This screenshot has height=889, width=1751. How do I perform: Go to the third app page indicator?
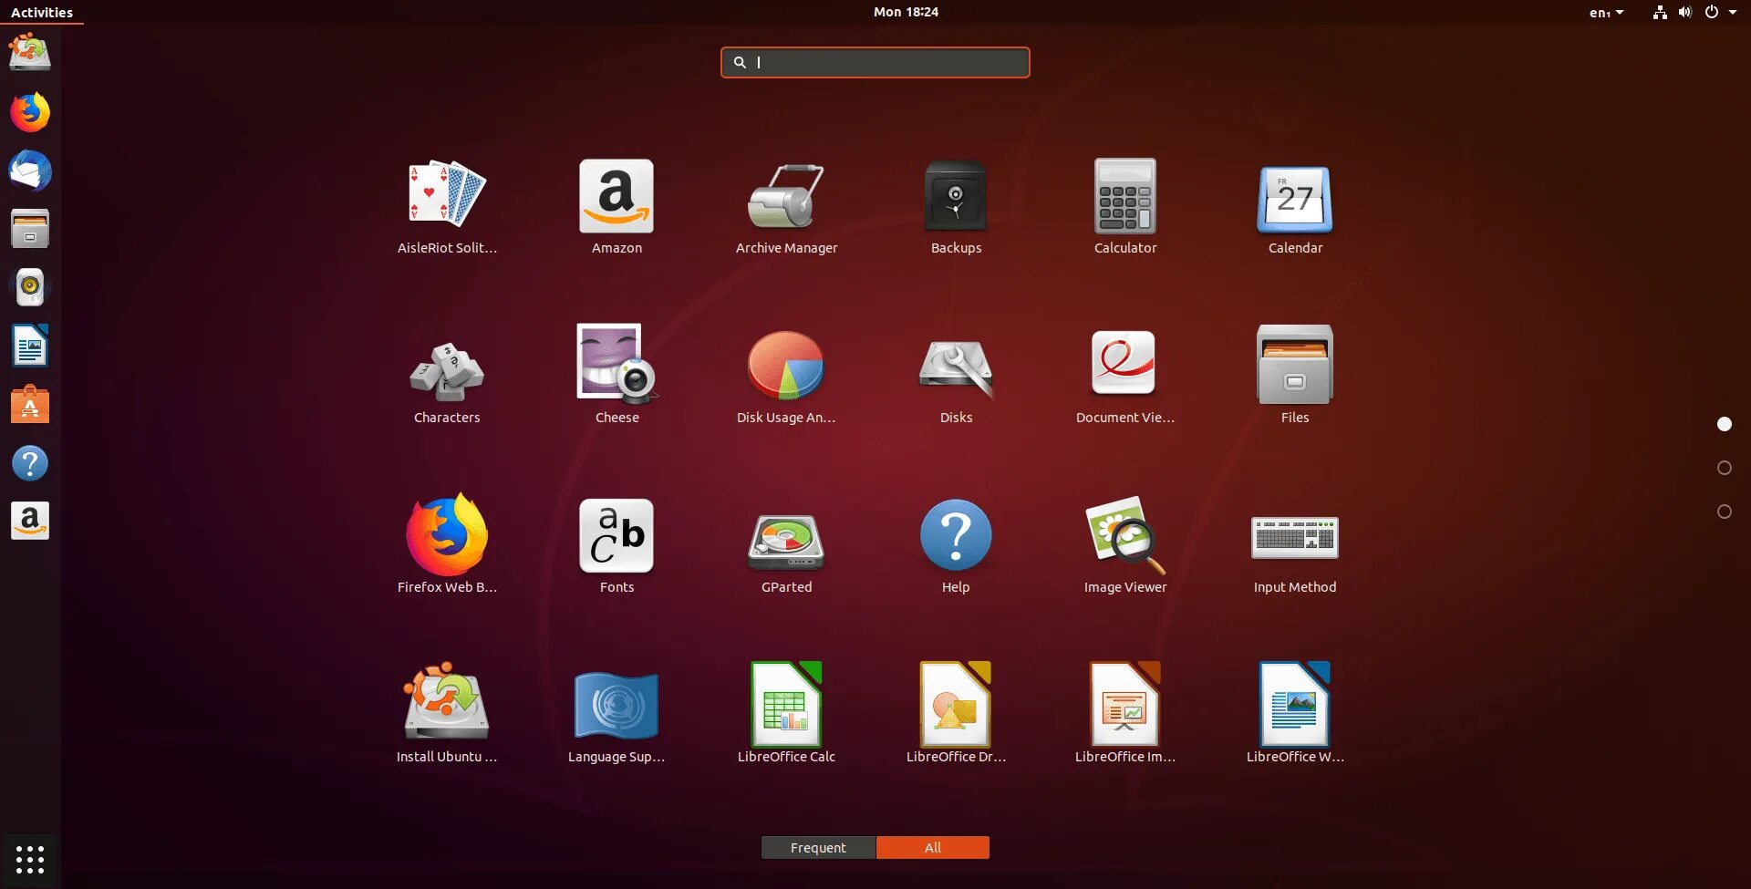[x=1725, y=512]
